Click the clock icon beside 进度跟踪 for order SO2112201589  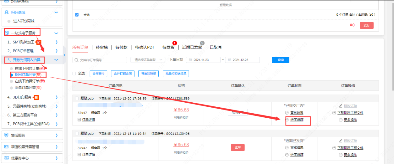287,120
